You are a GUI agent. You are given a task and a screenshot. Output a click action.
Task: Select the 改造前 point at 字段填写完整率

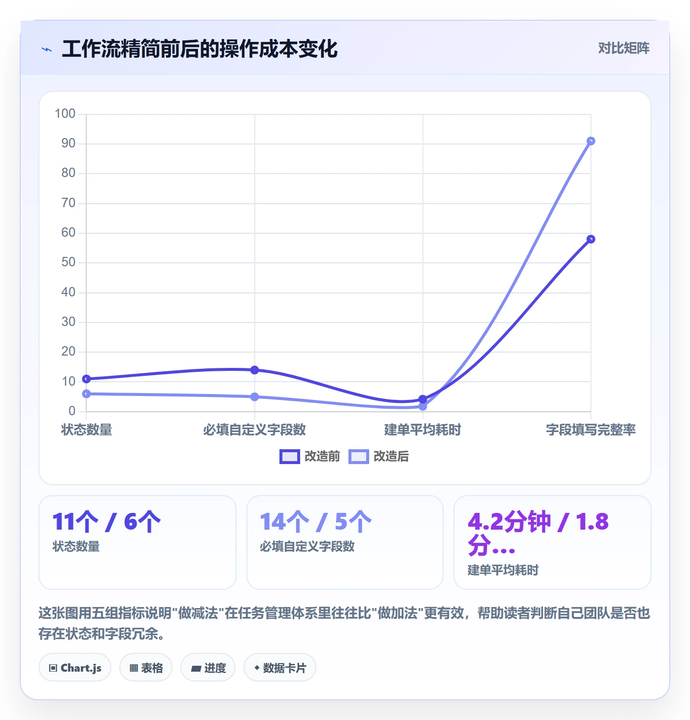(x=590, y=239)
